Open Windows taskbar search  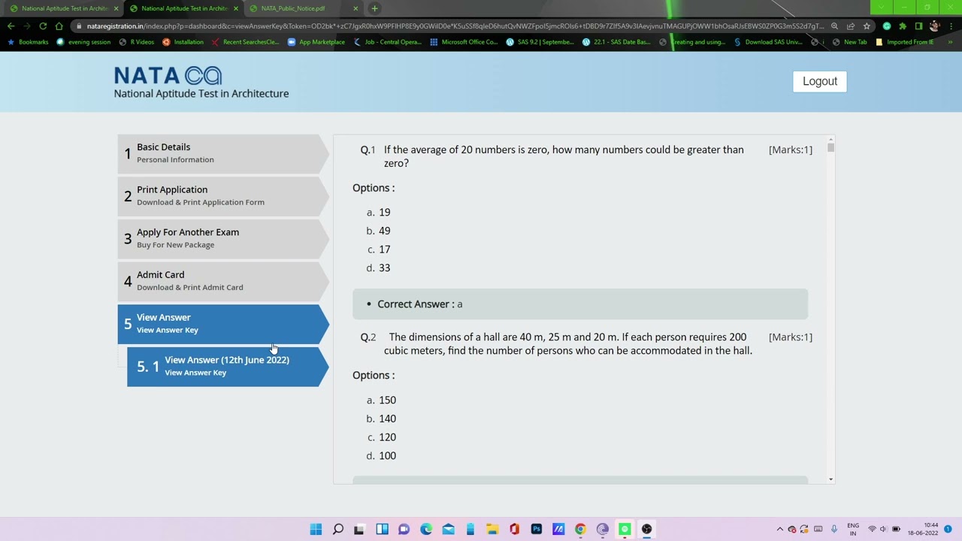(337, 529)
